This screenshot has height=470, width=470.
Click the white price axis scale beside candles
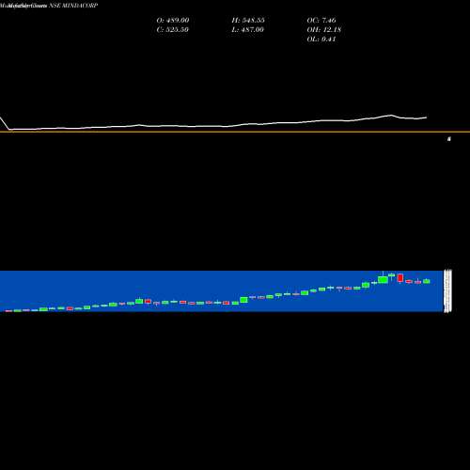point(447,290)
